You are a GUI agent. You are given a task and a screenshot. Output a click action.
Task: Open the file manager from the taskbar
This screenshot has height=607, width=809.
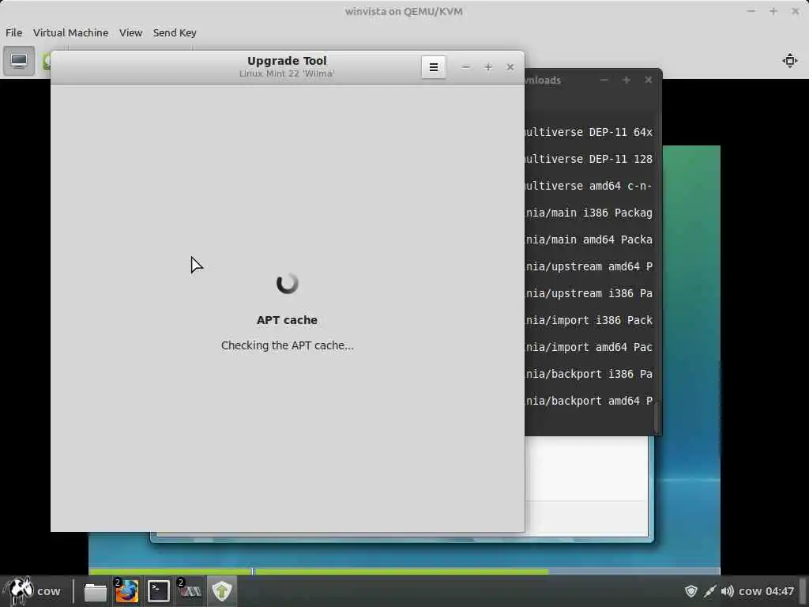coord(95,591)
